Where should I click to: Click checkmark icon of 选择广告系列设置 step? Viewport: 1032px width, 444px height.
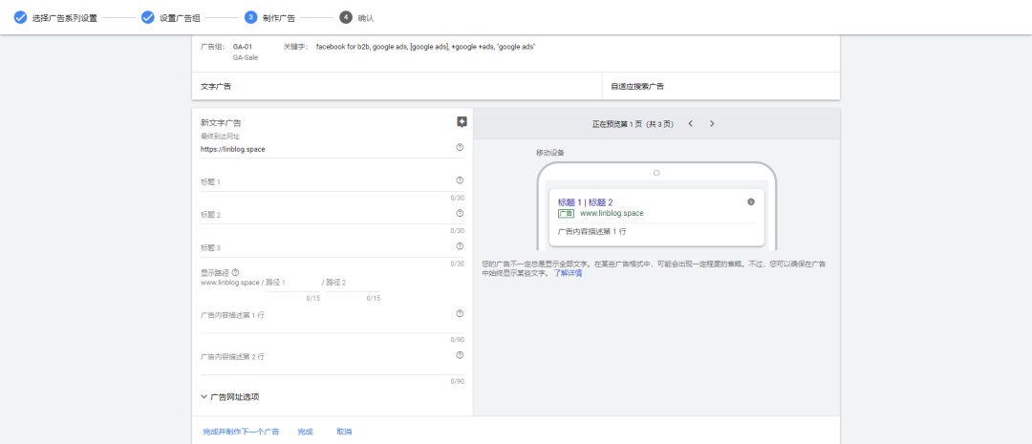[20, 18]
